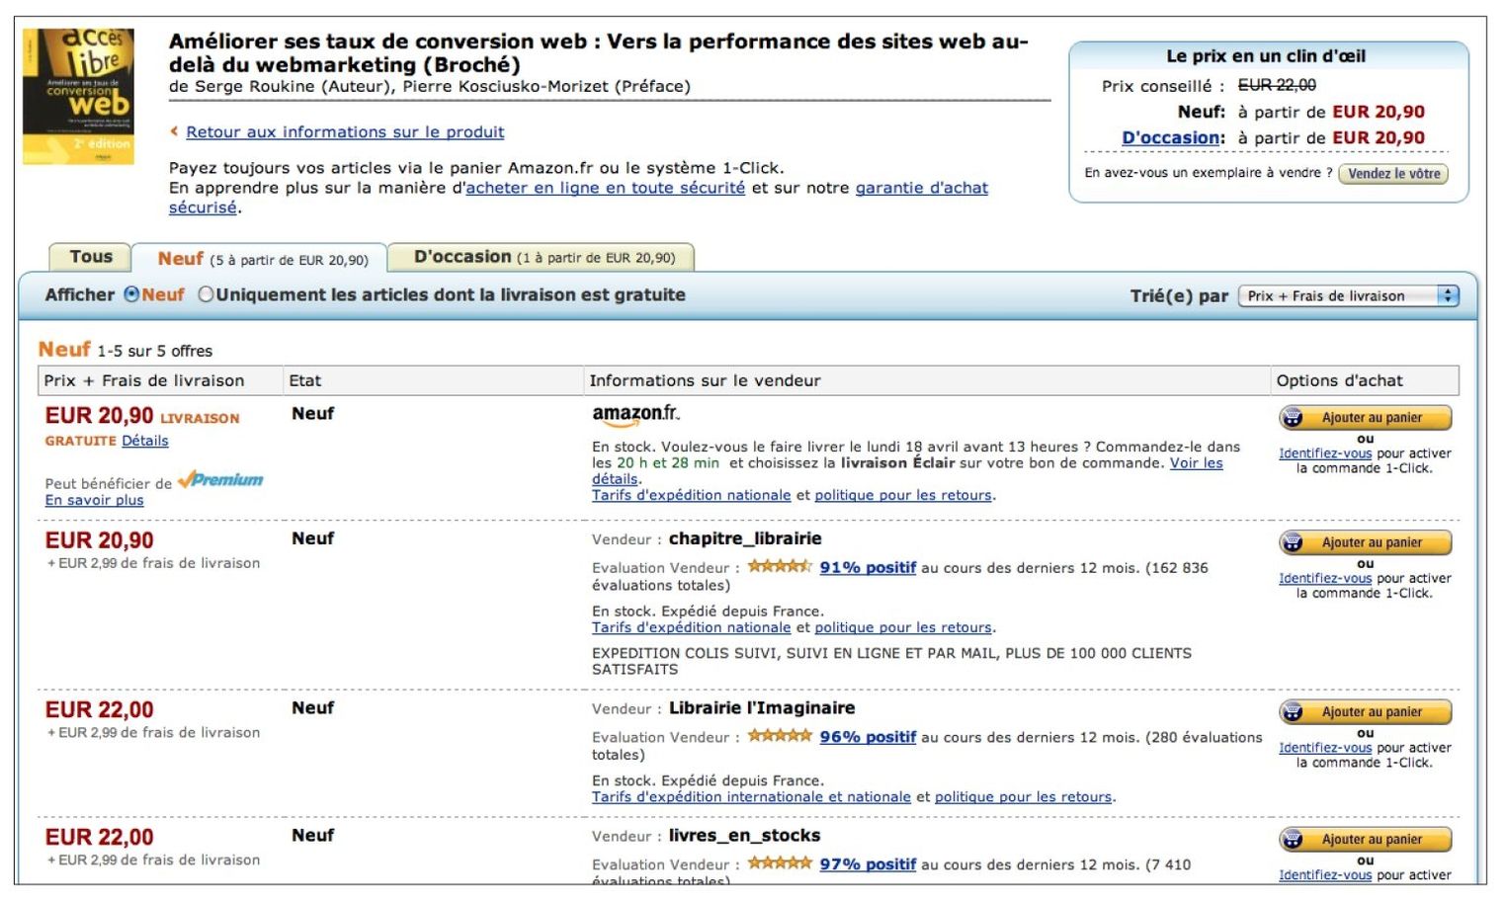Screen dimensions: 1507x903
Task: Add chapitre_librairie offer to cart
Action: click(x=1366, y=542)
